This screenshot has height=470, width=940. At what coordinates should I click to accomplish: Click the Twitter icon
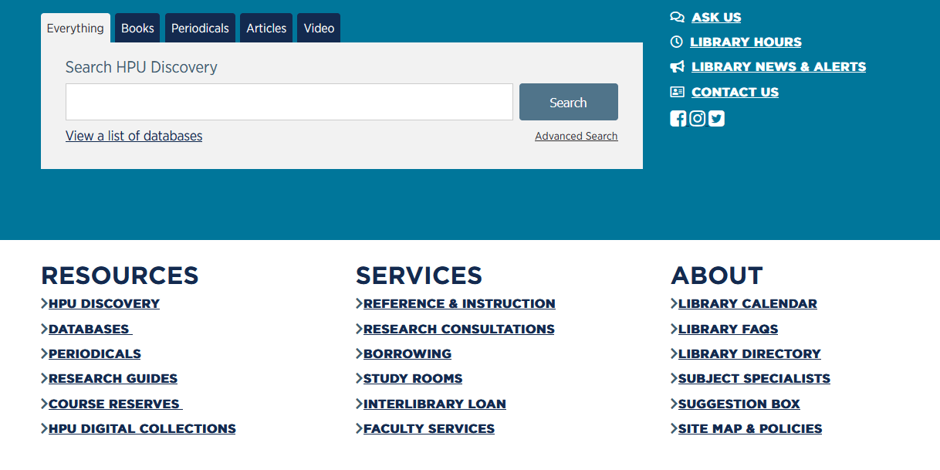click(x=717, y=119)
